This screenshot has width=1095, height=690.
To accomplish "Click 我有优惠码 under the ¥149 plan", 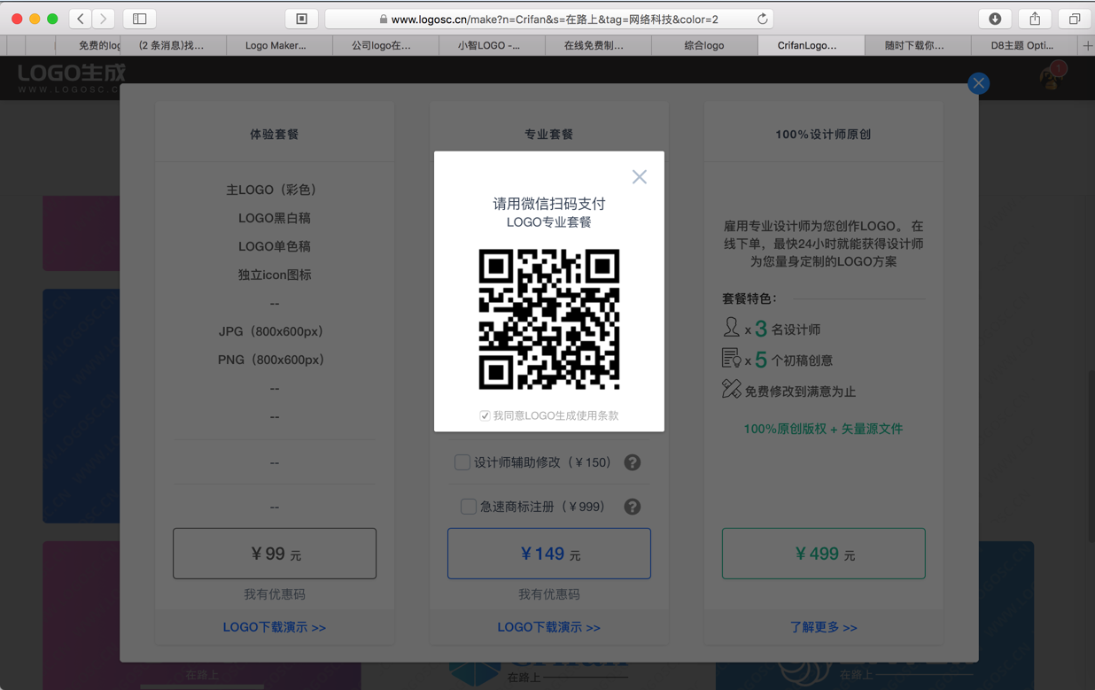I will click(549, 594).
